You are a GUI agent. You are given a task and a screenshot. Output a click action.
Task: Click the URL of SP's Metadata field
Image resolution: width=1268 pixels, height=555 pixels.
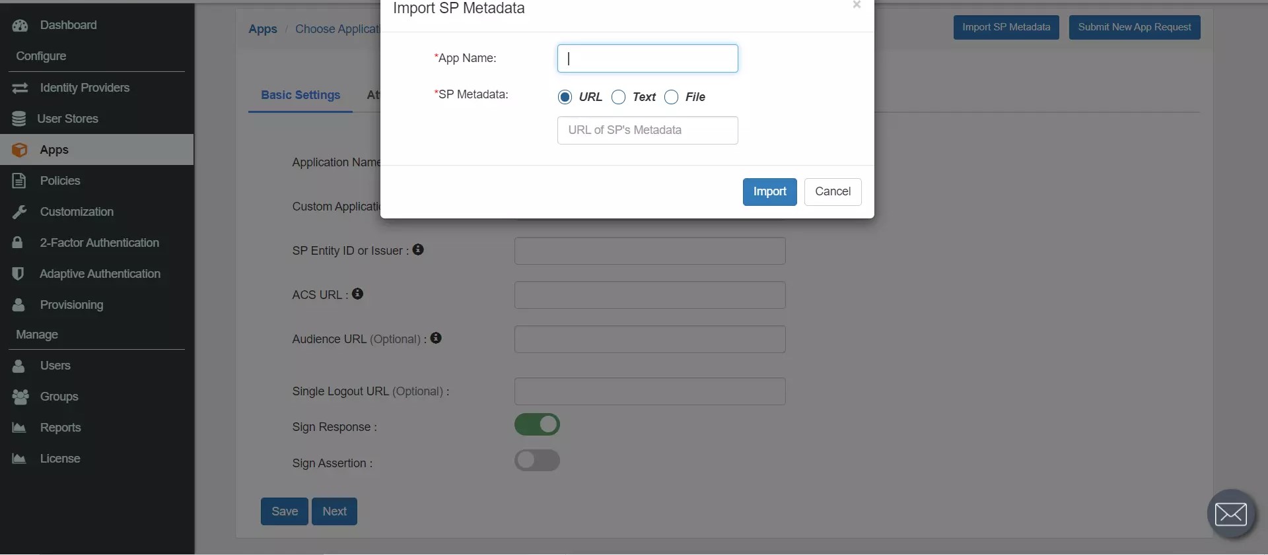pyautogui.click(x=647, y=131)
